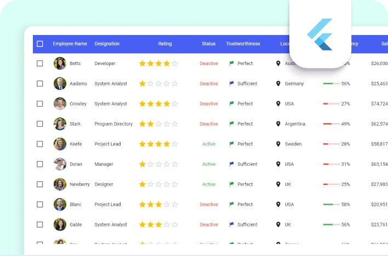Image resolution: width=388 pixels, height=256 pixels.
Task: Click the location pin beside Sweden
Action: point(278,144)
